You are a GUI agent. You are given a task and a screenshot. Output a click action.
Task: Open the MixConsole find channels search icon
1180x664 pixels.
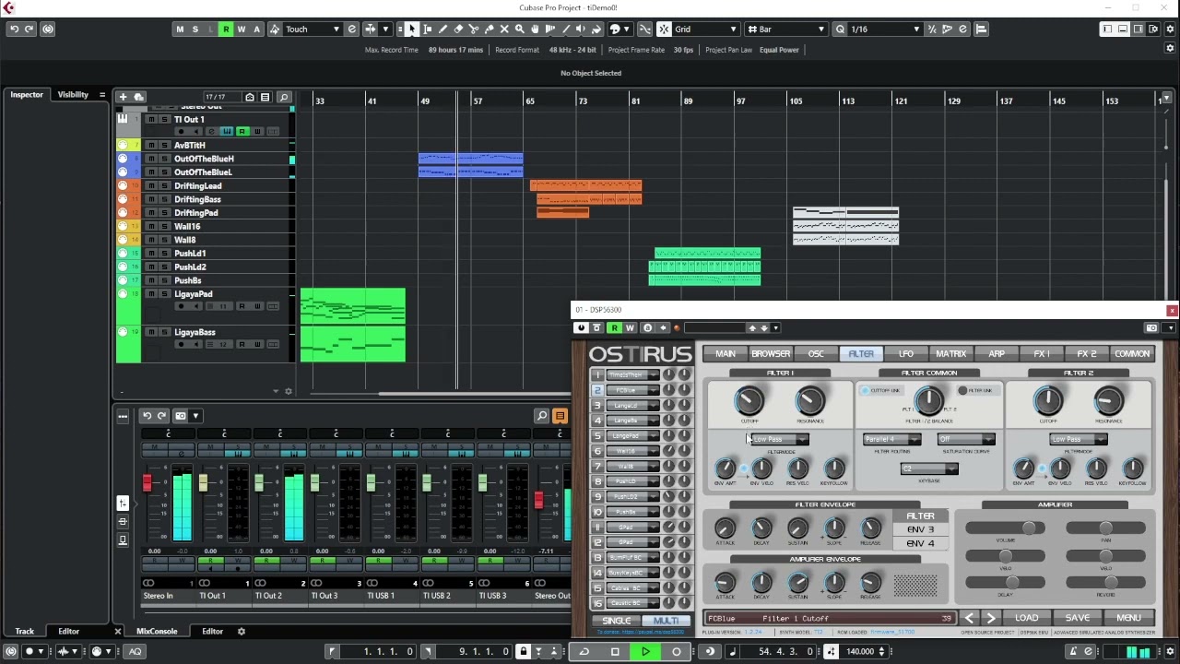542,416
